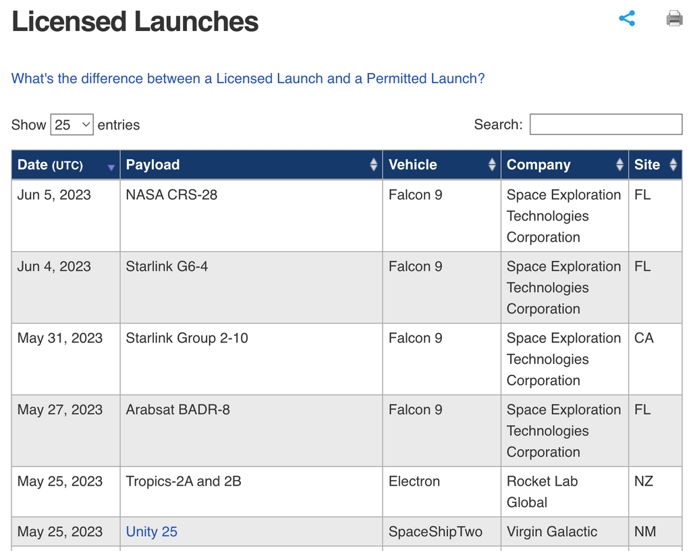
Task: Sort table by Payload column
Action: (251, 165)
